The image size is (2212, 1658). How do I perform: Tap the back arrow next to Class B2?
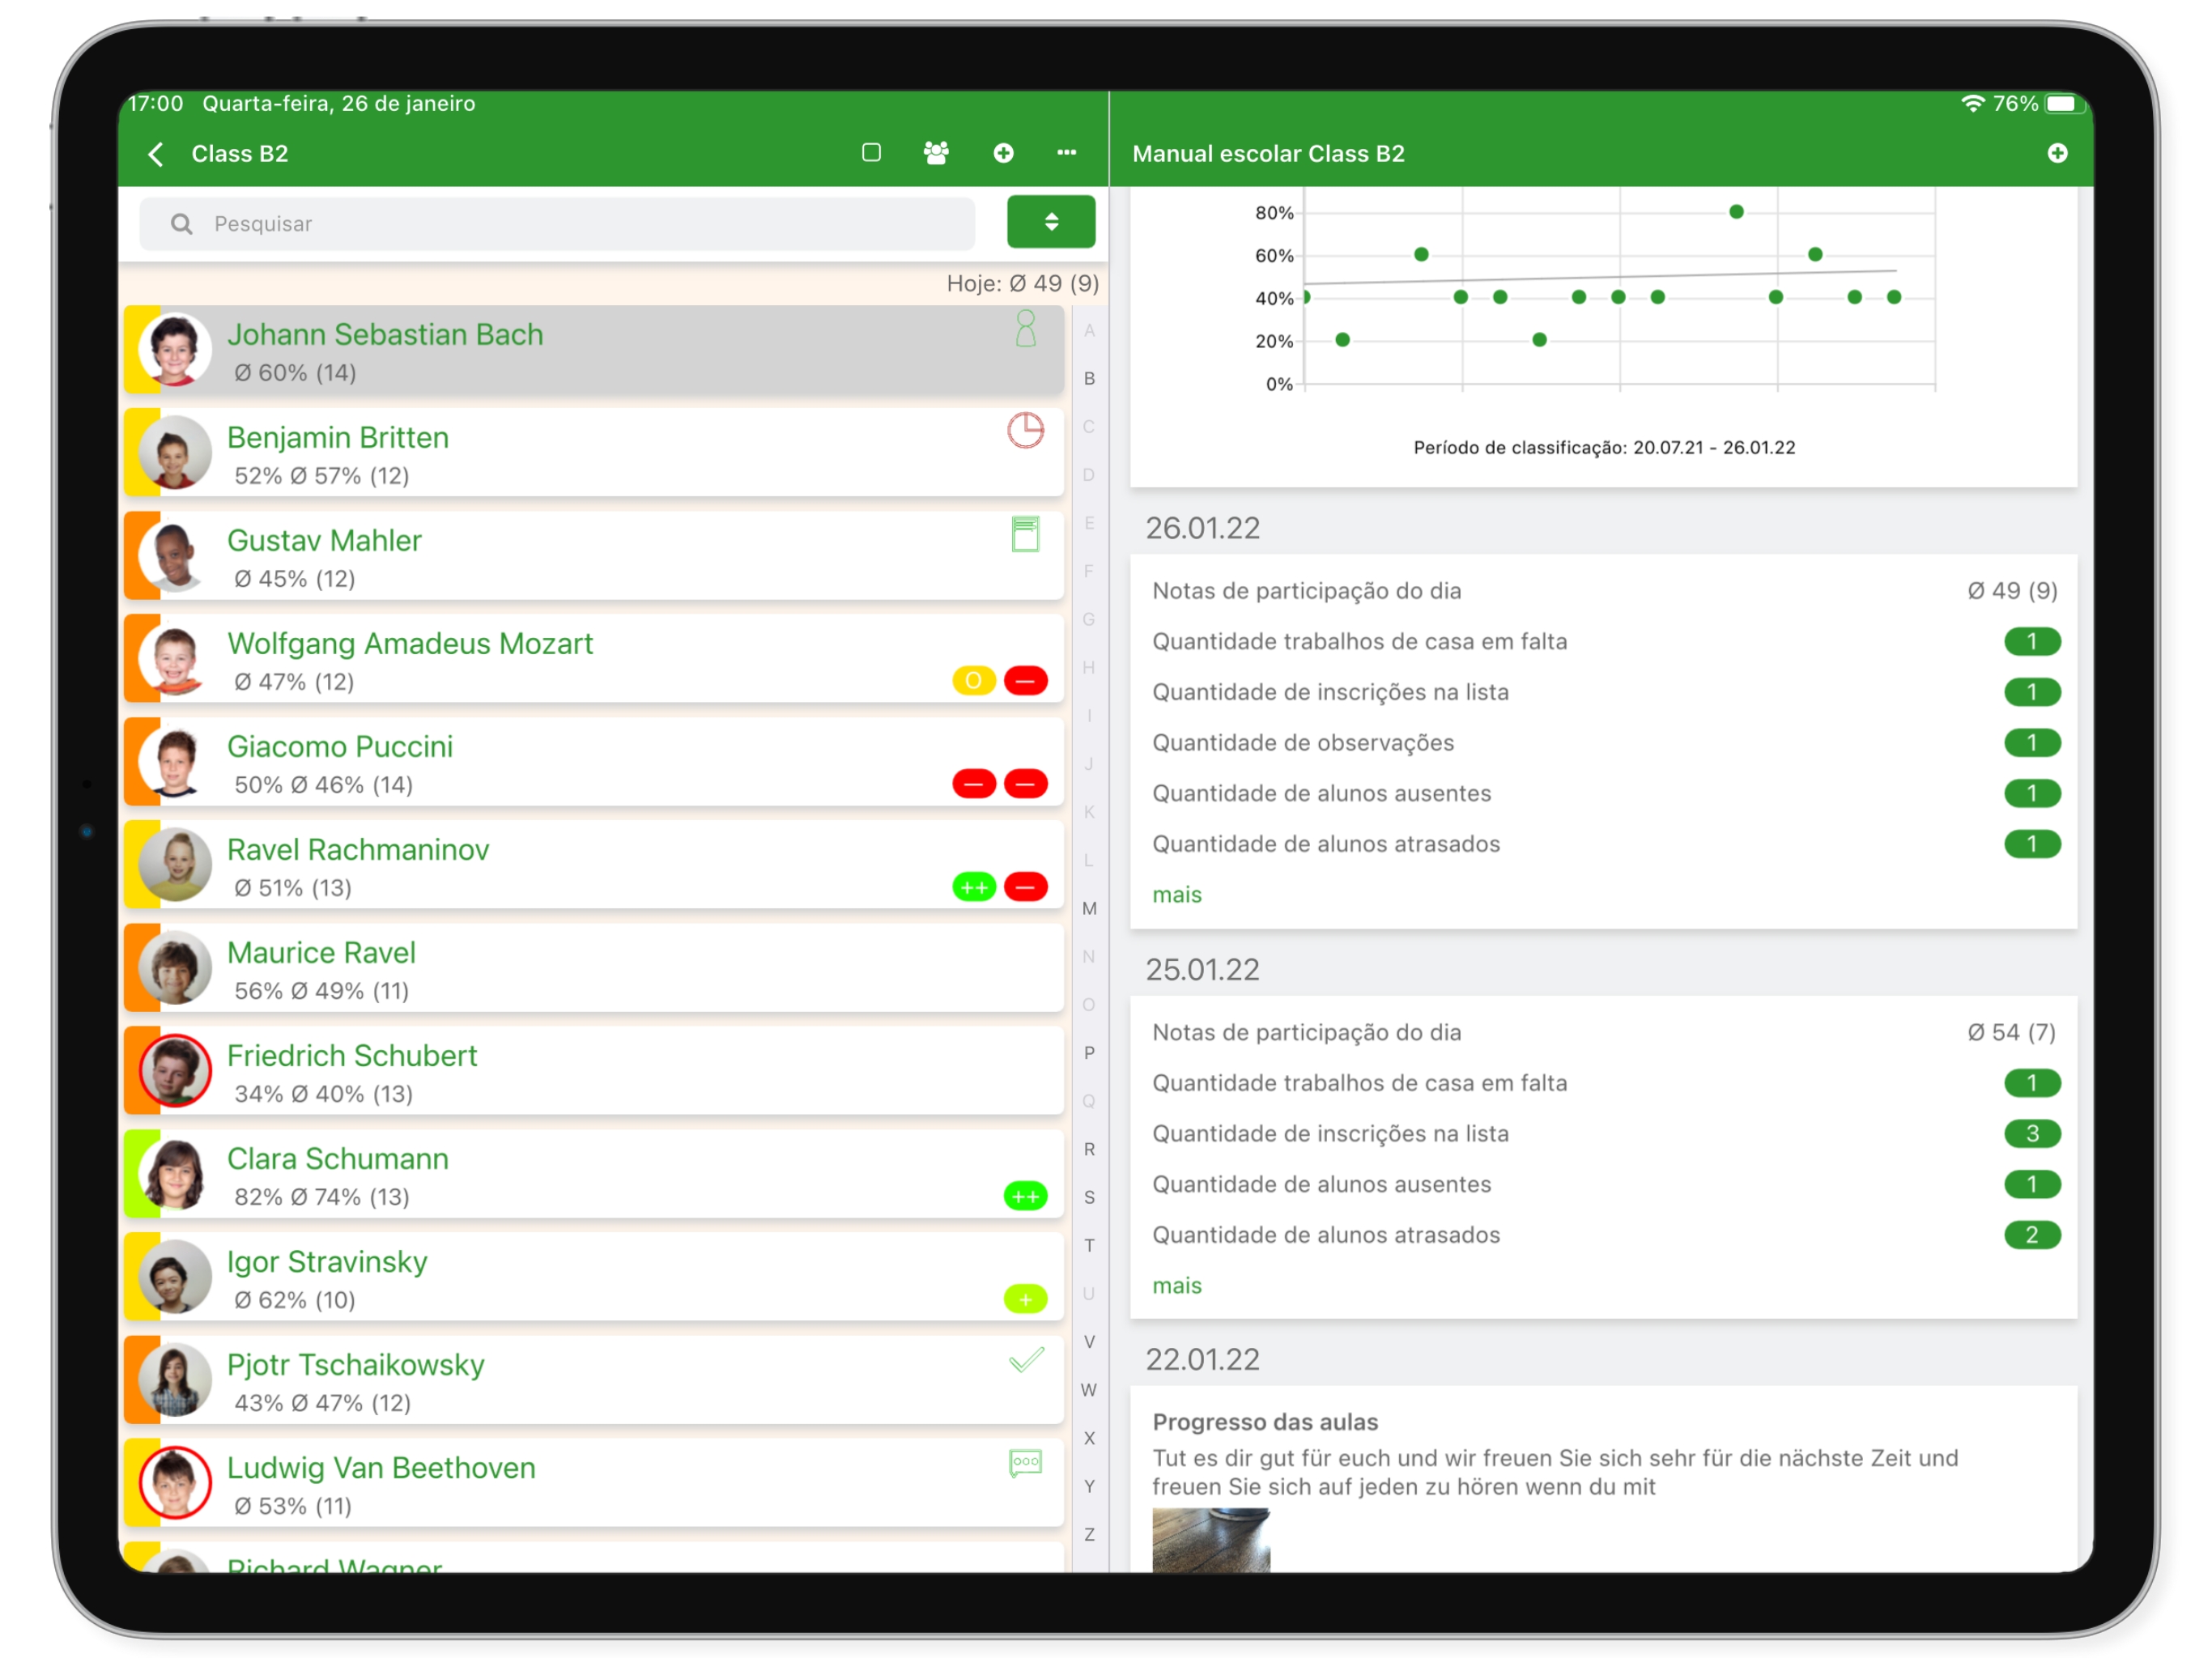pos(156,154)
